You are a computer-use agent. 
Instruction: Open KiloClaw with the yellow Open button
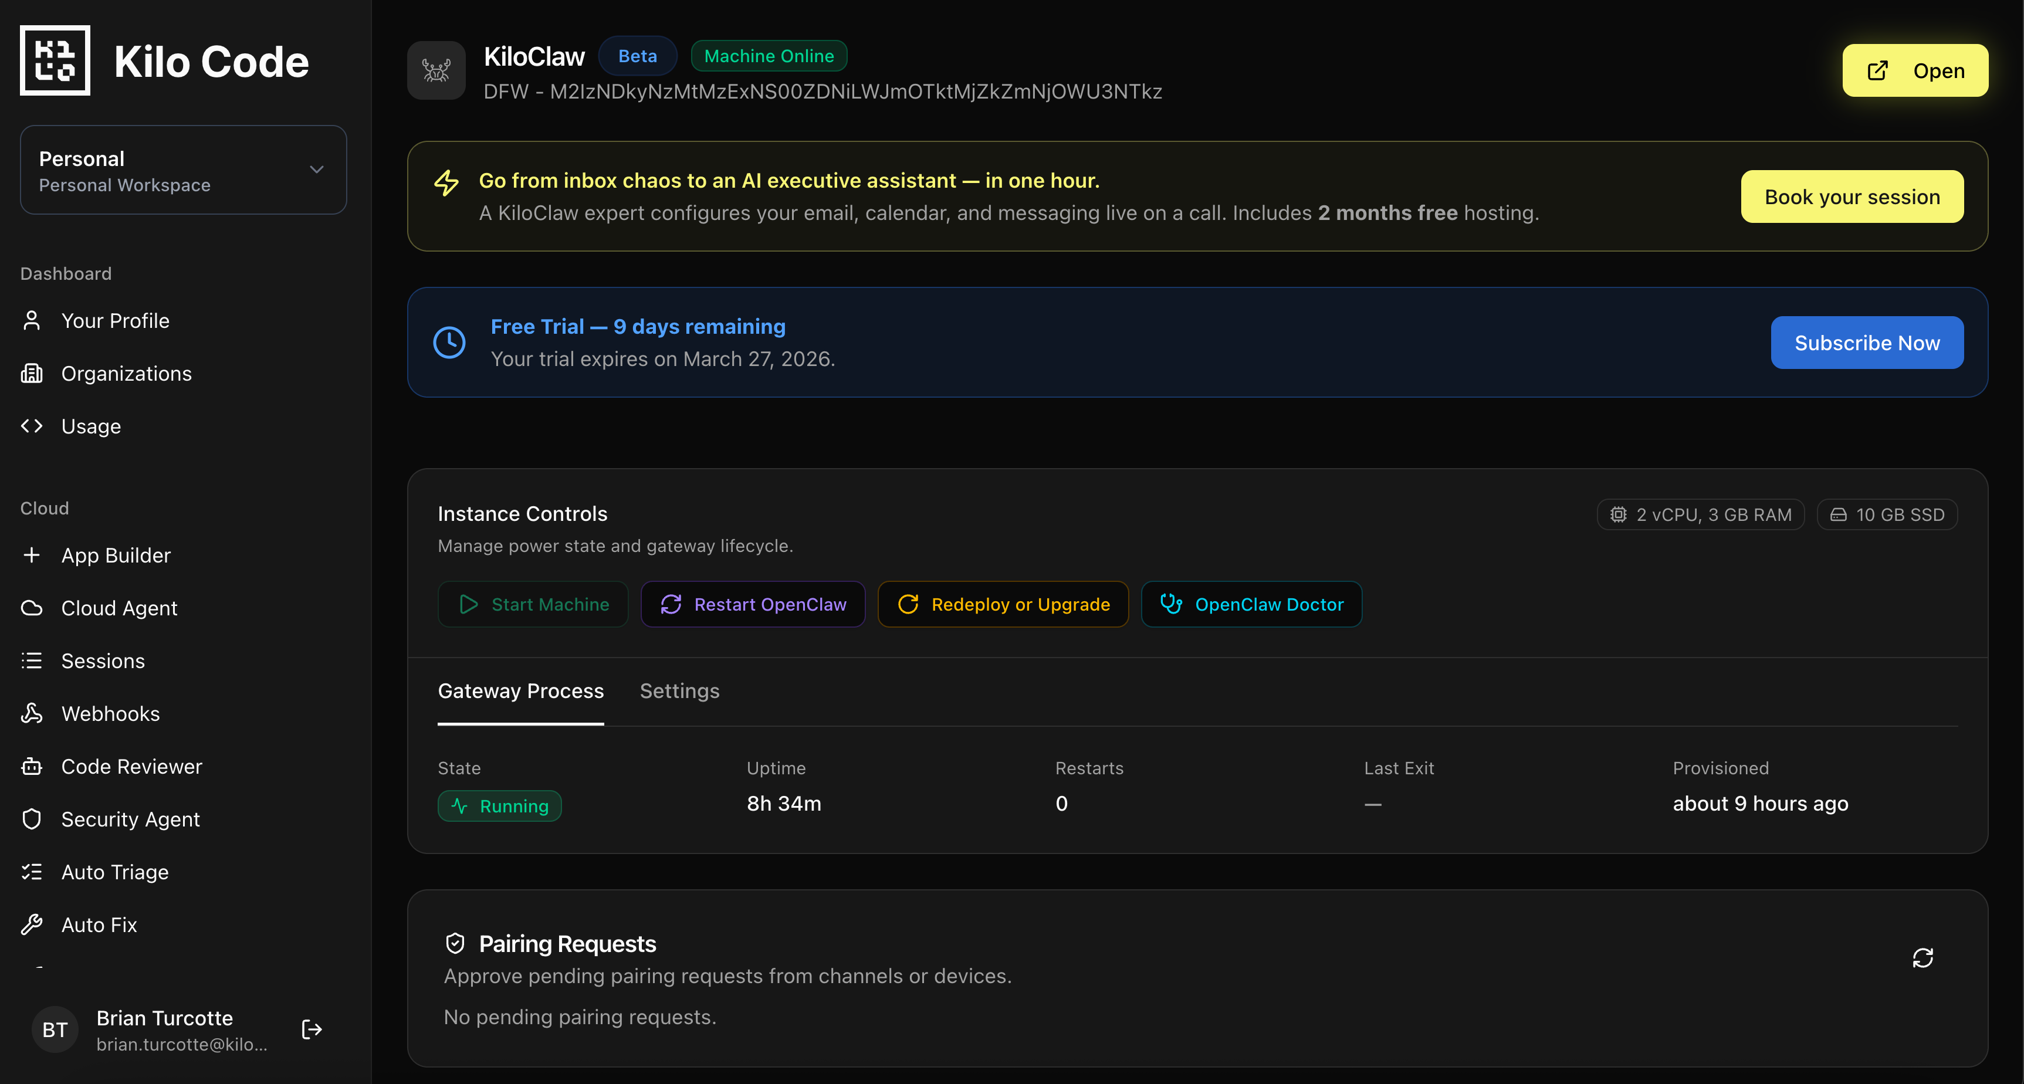[1915, 71]
